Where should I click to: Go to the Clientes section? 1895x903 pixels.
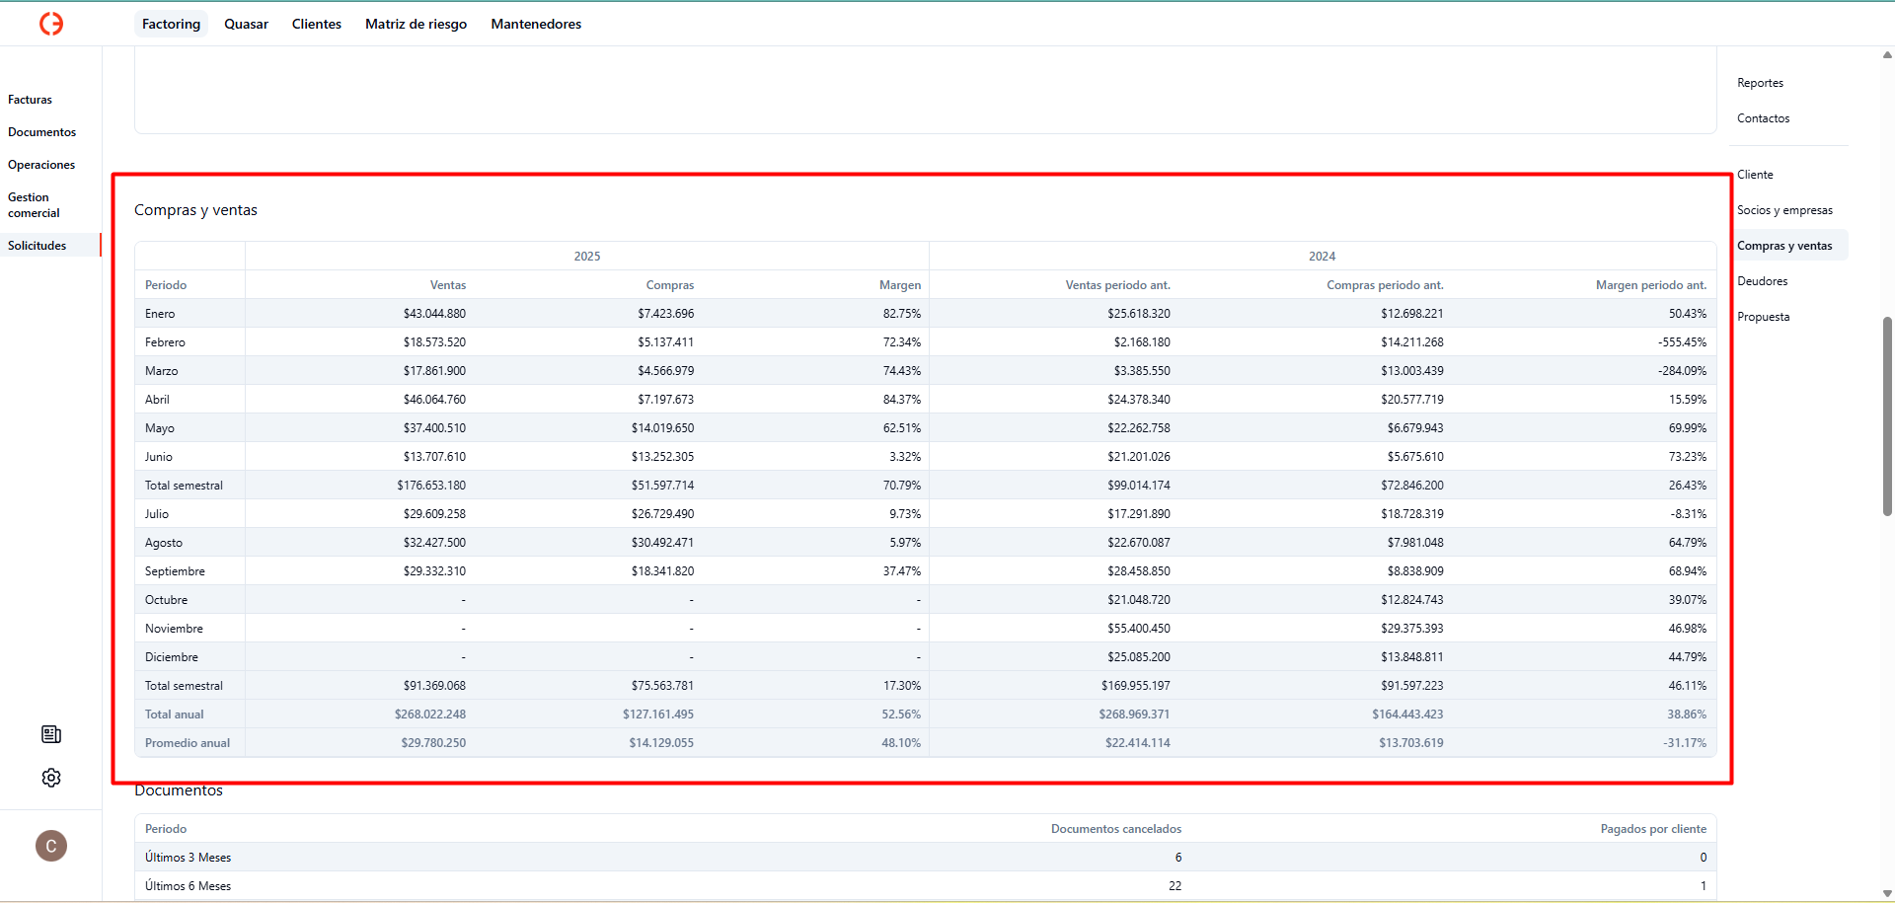(316, 24)
